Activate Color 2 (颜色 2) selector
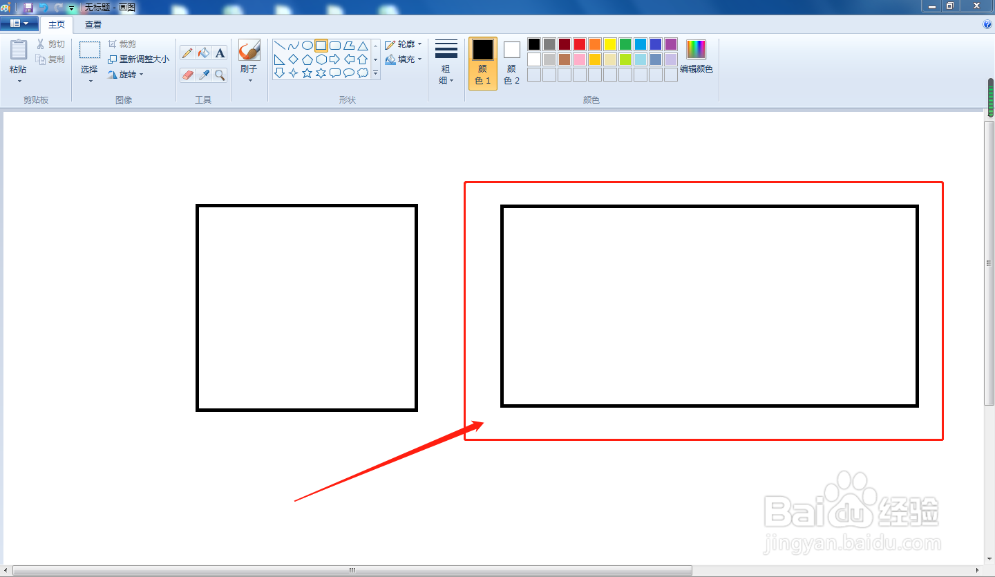The width and height of the screenshot is (995, 577). point(512,64)
